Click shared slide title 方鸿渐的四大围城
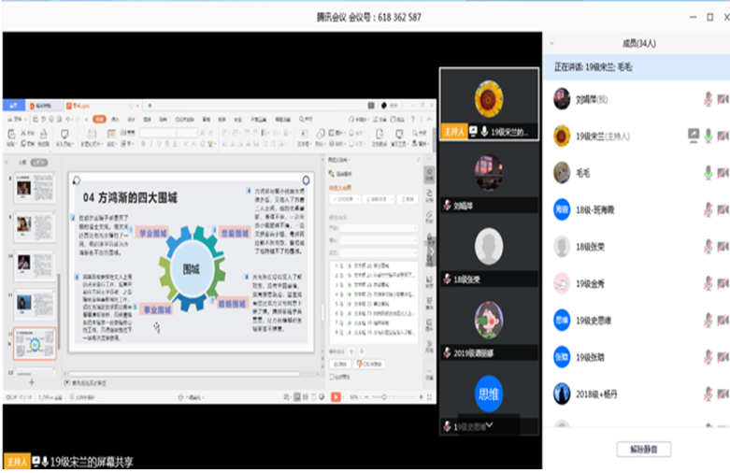 tap(130, 197)
